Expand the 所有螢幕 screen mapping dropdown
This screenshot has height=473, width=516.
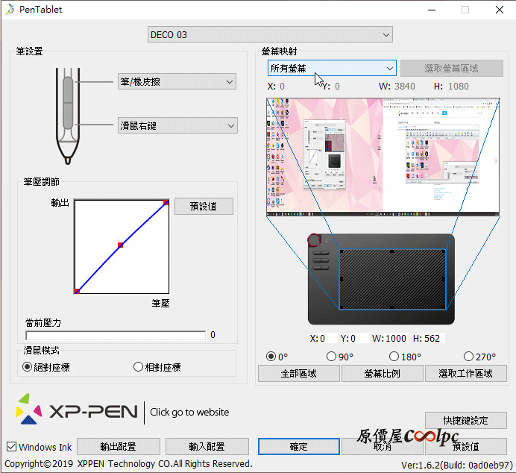click(x=332, y=68)
